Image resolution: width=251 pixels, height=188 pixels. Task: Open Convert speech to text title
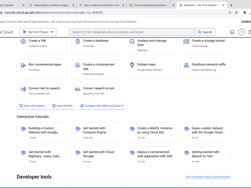[99, 88]
